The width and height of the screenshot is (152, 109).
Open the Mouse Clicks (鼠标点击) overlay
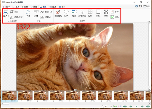point(82,13)
